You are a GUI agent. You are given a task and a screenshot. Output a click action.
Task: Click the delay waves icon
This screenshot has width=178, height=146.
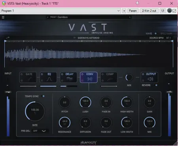(70, 79)
